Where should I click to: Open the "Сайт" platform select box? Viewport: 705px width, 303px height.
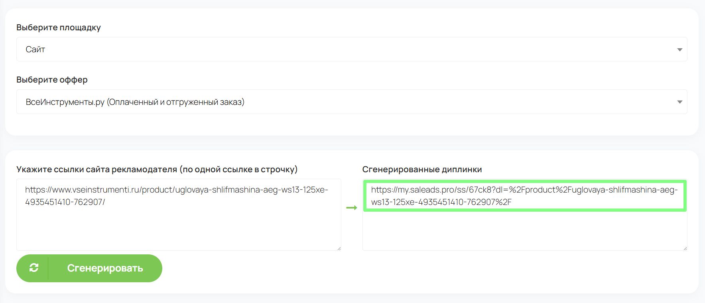pos(351,49)
